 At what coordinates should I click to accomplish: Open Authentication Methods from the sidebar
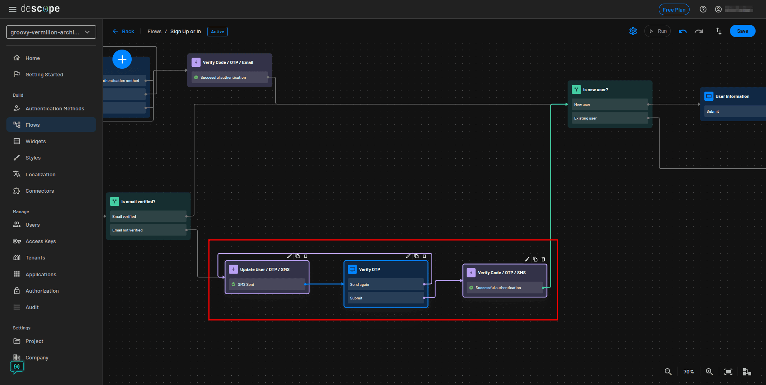[55, 108]
